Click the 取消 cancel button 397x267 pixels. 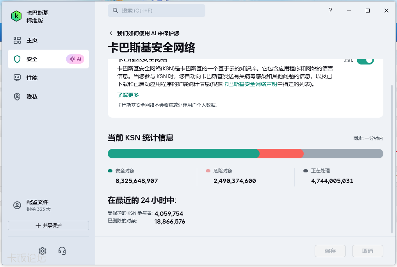coord(367,251)
